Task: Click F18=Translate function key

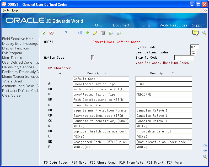Action: [131, 163]
